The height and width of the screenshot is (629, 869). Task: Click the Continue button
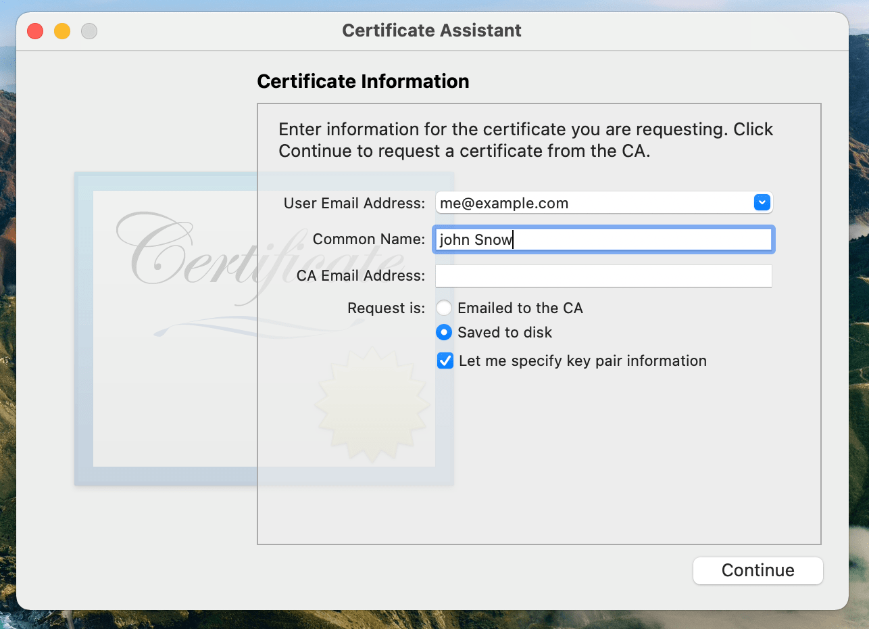(758, 570)
